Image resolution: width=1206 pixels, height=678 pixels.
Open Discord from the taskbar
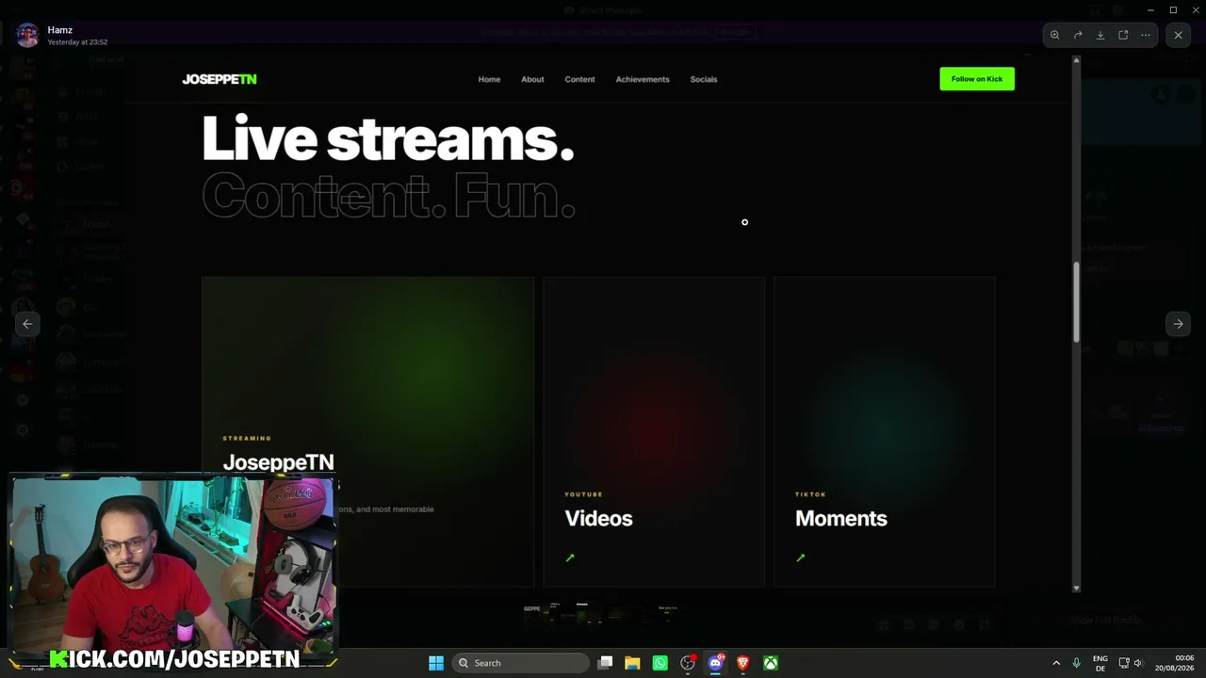pyautogui.click(x=715, y=663)
